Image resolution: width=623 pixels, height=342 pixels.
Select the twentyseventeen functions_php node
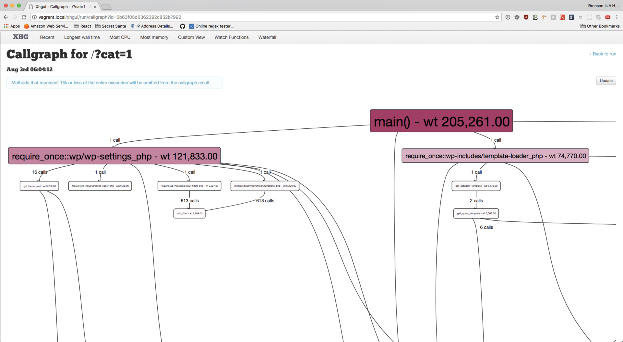click(265, 186)
